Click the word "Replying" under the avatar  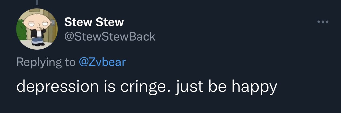click(39, 62)
